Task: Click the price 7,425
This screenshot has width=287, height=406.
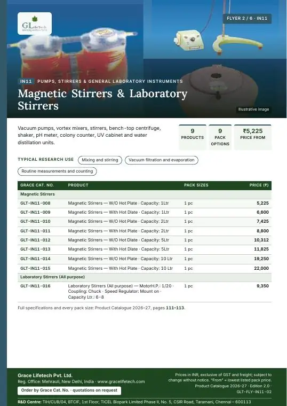Action: (x=262, y=221)
